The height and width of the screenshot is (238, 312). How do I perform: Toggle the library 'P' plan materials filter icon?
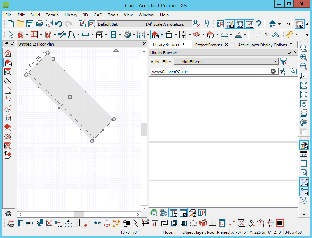(x=202, y=213)
